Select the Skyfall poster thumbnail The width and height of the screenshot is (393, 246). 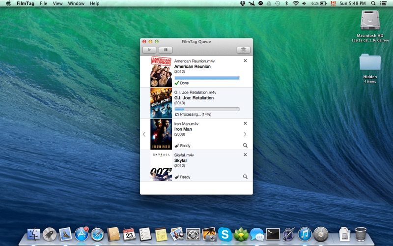coord(161,166)
